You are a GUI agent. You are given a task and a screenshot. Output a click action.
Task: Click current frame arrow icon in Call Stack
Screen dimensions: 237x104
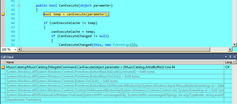(x=3, y=67)
